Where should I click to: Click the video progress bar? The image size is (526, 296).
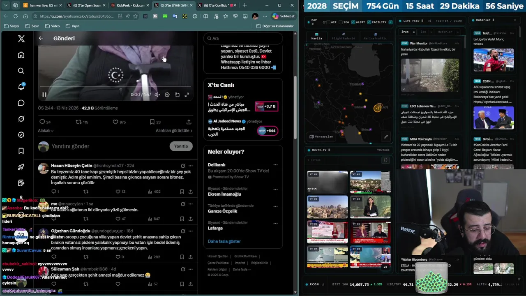coord(115,87)
